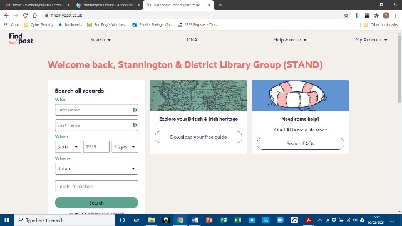Go back with the browser back arrow
This screenshot has height=226, width=402.
[6, 16]
